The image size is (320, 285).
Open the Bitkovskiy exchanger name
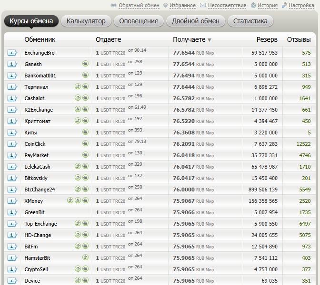pos(36,178)
